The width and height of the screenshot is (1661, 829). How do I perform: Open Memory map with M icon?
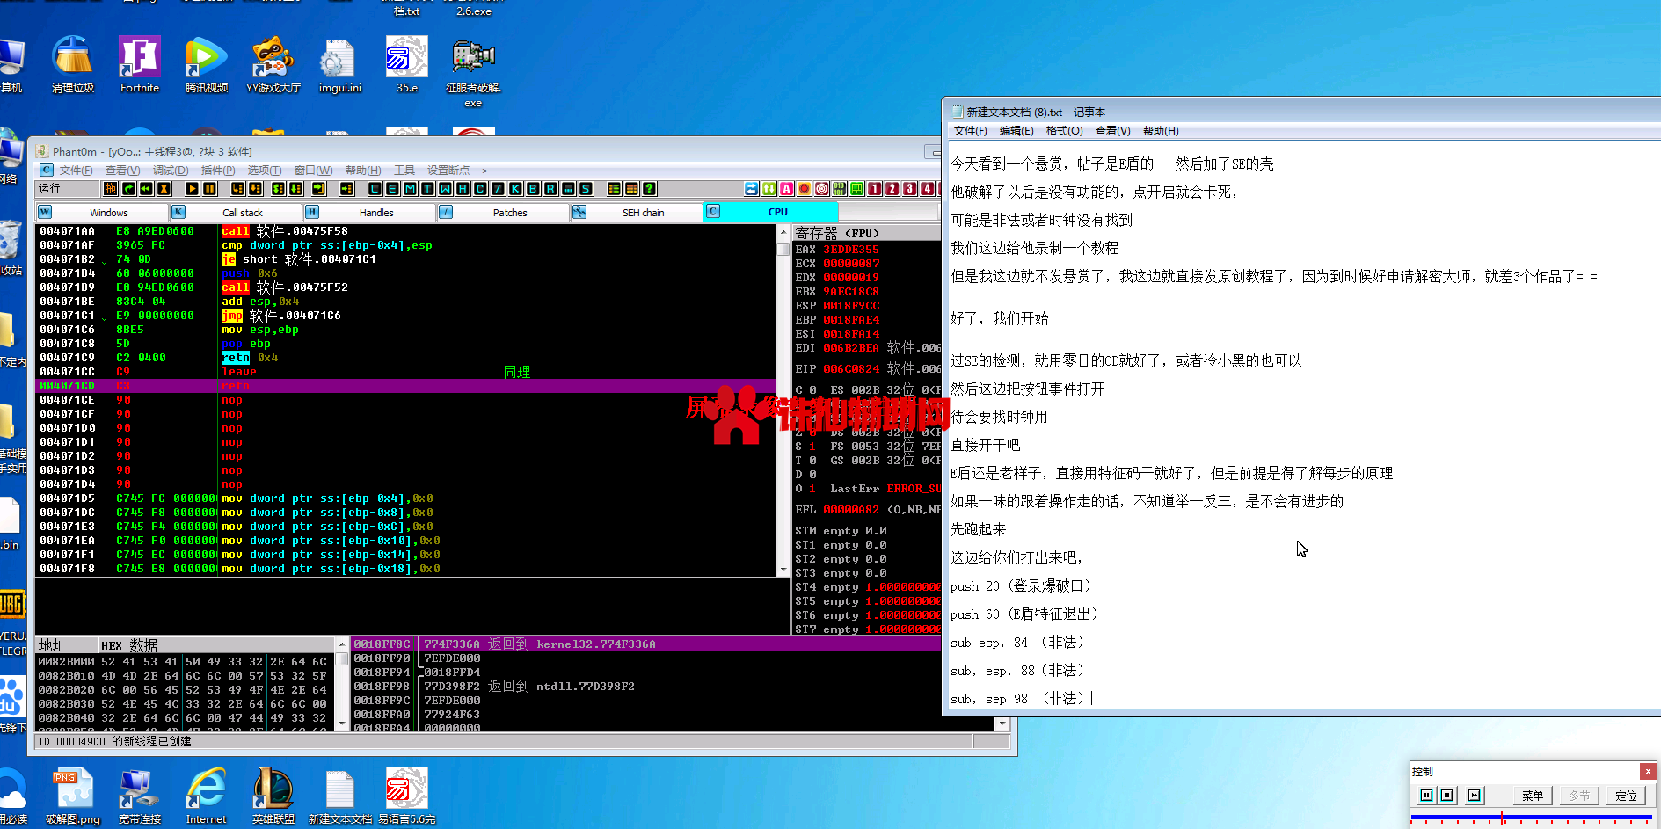[x=410, y=189]
